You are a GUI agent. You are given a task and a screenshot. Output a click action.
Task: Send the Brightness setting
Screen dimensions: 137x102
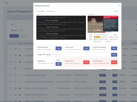pyautogui.click(x=59, y=64)
